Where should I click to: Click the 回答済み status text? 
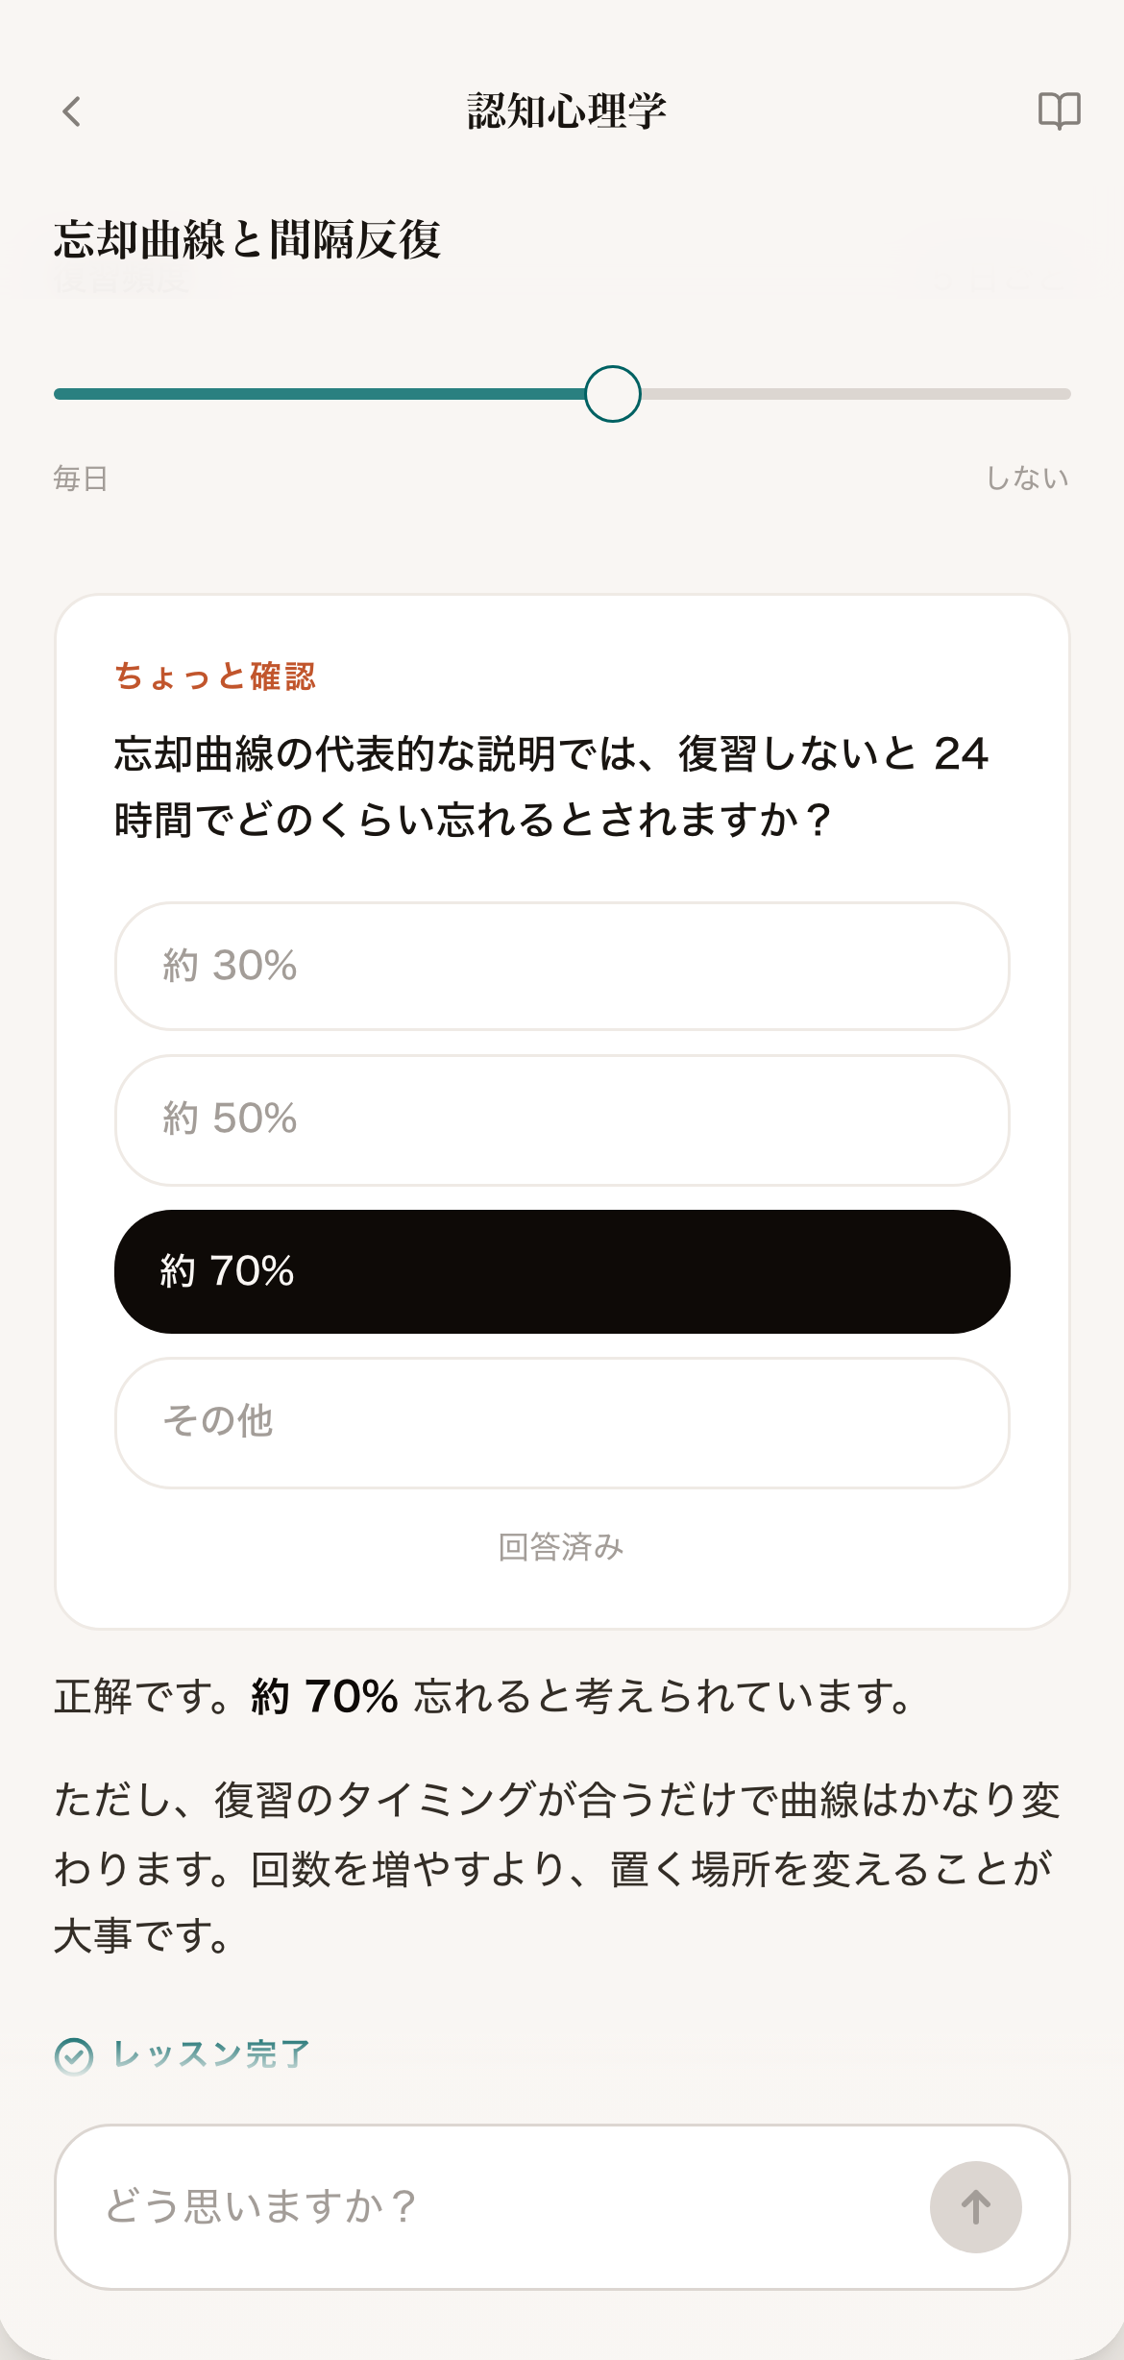pyautogui.click(x=561, y=1547)
